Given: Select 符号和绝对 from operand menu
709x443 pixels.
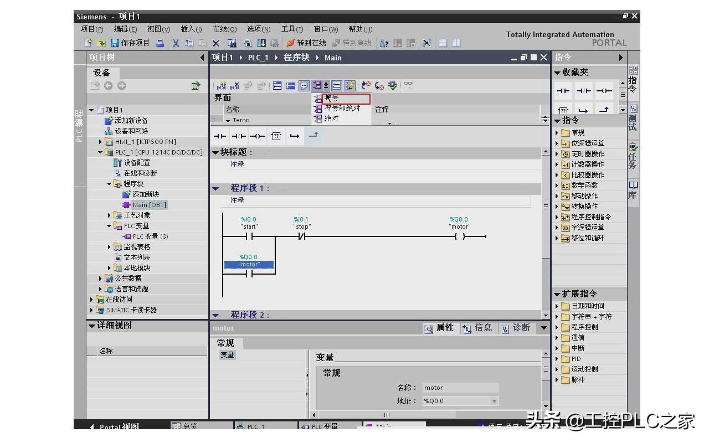Looking at the screenshot, I should (x=342, y=109).
